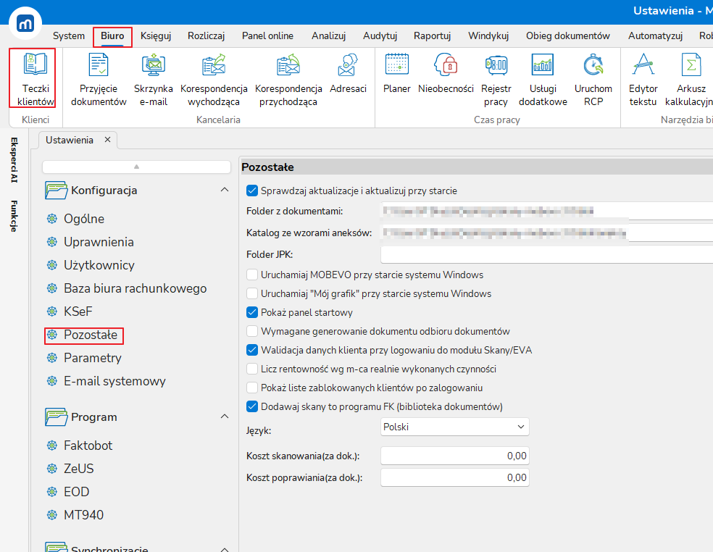Switch to the Biuro ribbon tab

[x=112, y=36]
